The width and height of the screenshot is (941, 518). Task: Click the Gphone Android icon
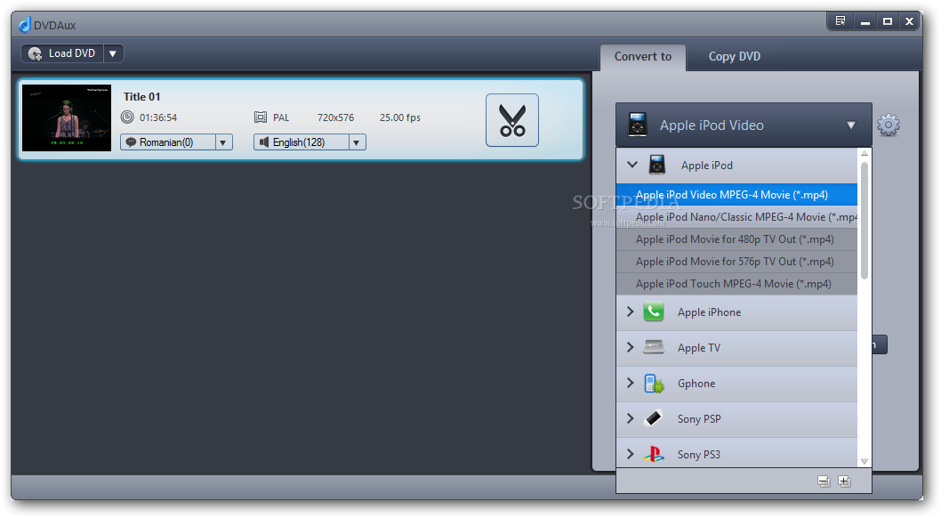tap(654, 383)
